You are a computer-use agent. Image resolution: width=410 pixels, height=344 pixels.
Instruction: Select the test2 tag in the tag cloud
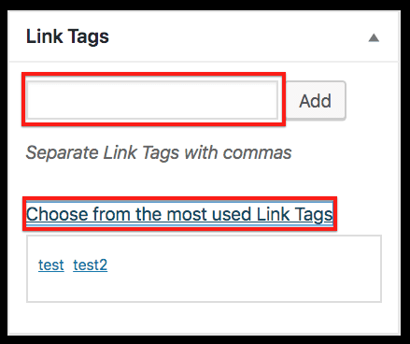pos(91,265)
